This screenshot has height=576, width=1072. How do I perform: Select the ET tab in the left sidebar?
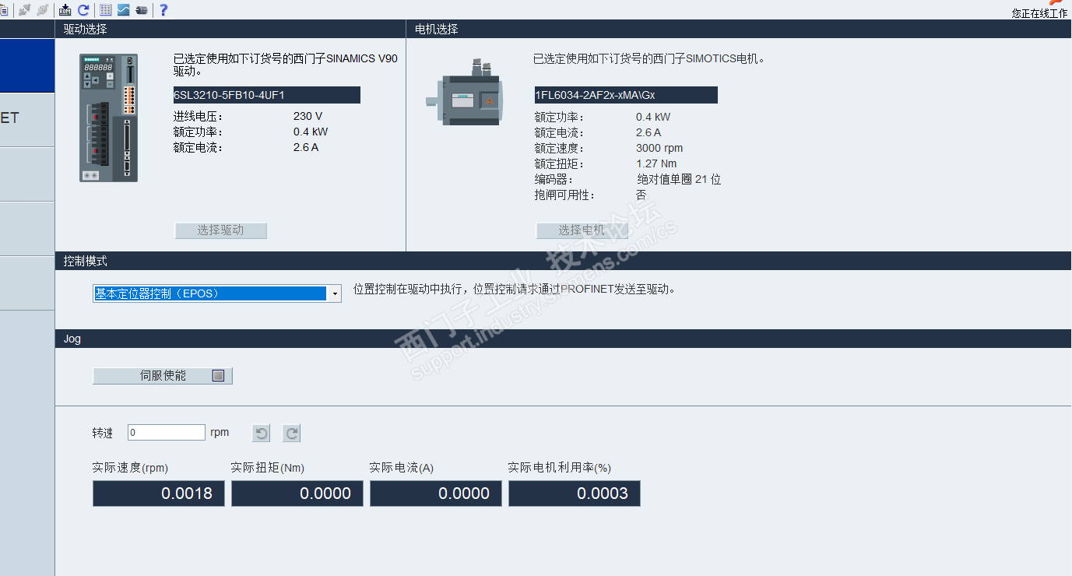coord(27,120)
